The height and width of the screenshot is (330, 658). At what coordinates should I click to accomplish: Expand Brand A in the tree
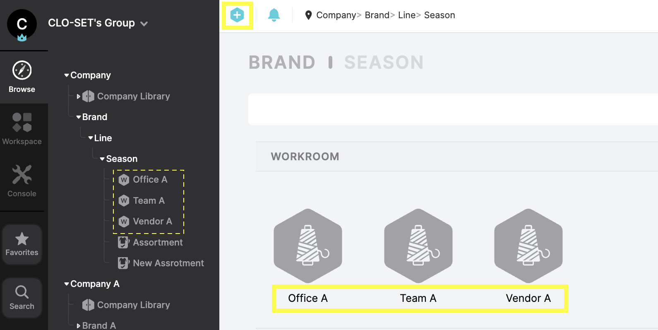[79, 326]
